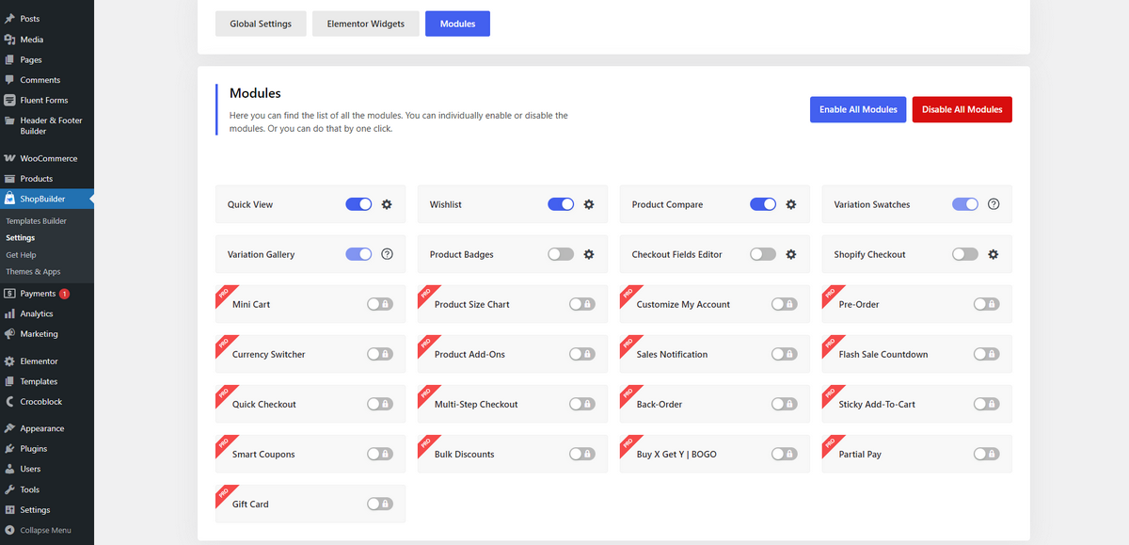
Task: Click the locked Bulk Discounts toggle
Action: click(582, 454)
